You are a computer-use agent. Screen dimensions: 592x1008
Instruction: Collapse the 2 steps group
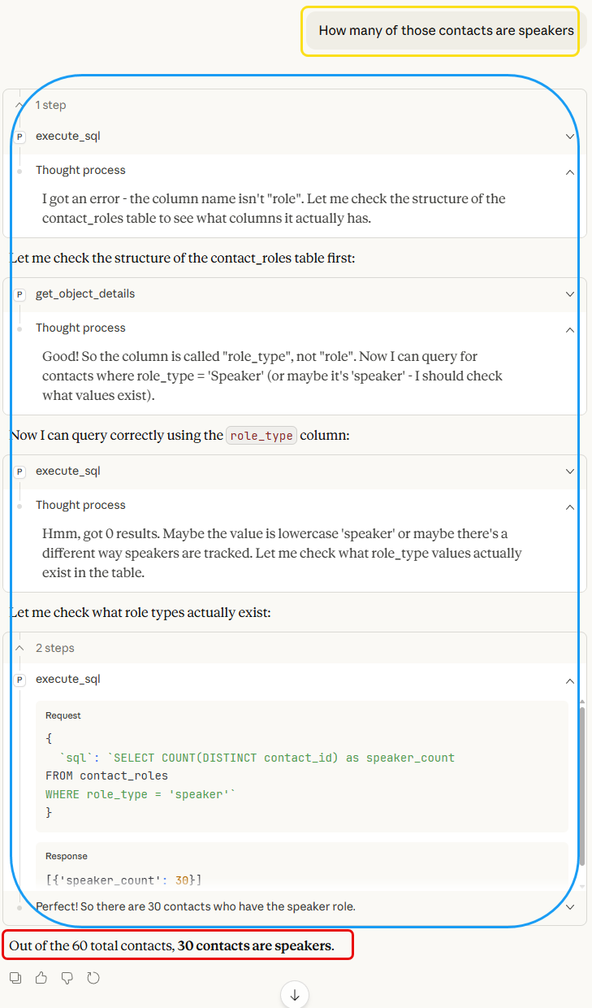coord(19,648)
